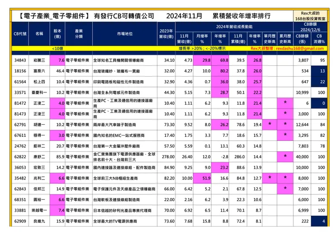Screen dimensions: 335x237
Task: Click CB balance value 12,644
Action: 302,125
